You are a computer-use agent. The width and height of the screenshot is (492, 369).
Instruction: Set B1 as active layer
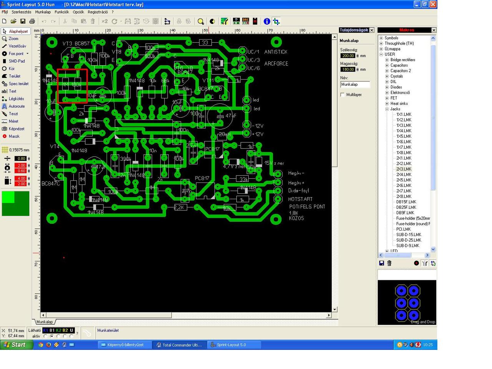52,336
